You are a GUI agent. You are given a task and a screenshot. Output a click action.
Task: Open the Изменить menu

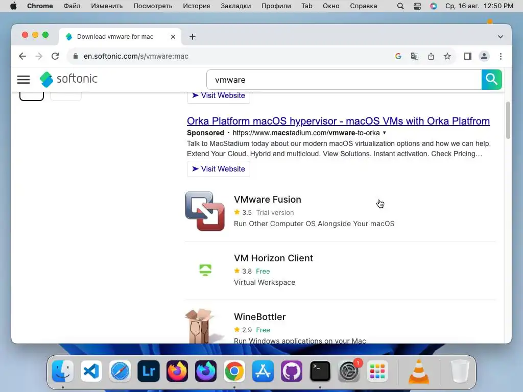(x=107, y=6)
